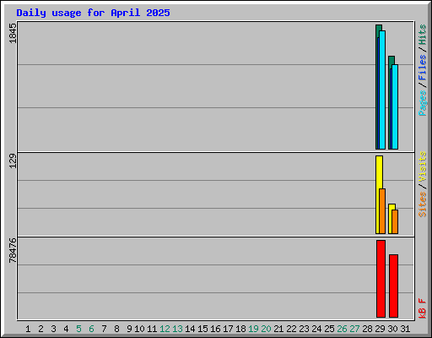This screenshot has width=432, height=338.
Task: Click green day label 6 on the x-axis
Action: coord(91,329)
